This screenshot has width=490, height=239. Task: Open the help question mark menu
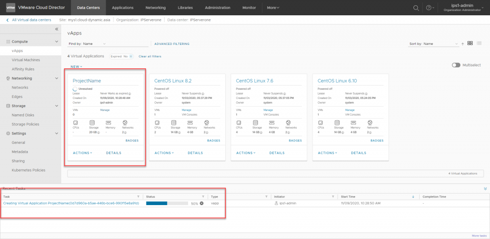click(428, 8)
